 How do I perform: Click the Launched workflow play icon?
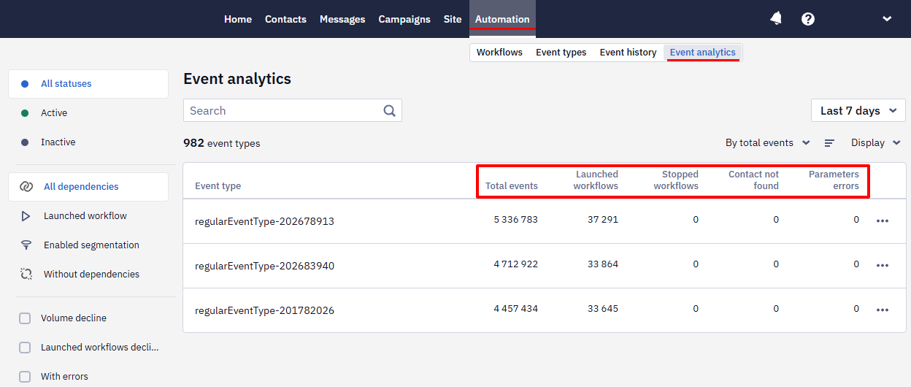(x=26, y=216)
